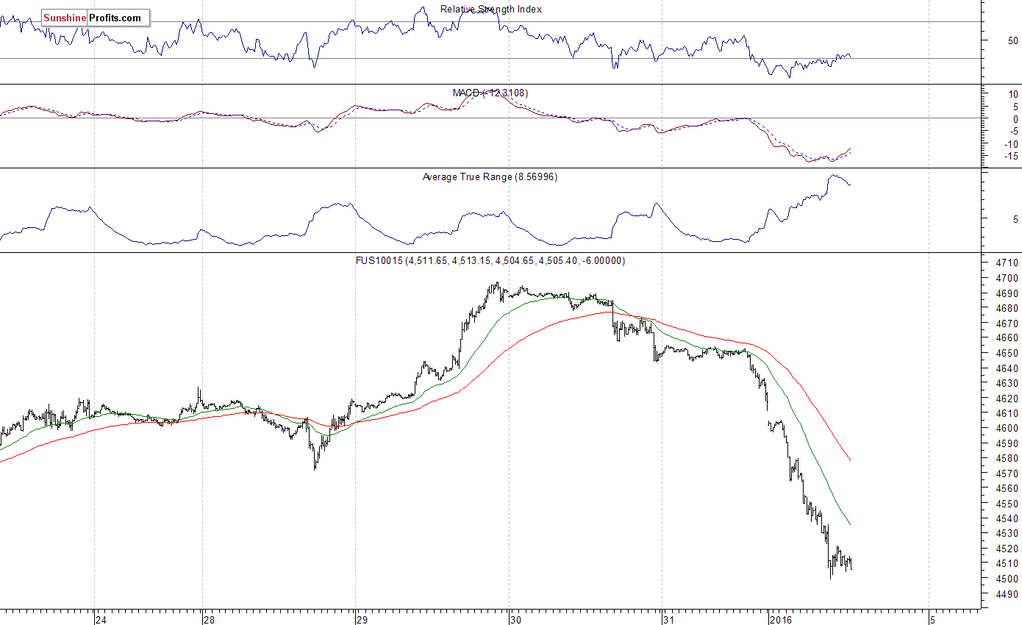Click the date label 31 on time axis
Screen dimensions: 1022x625
click(669, 620)
